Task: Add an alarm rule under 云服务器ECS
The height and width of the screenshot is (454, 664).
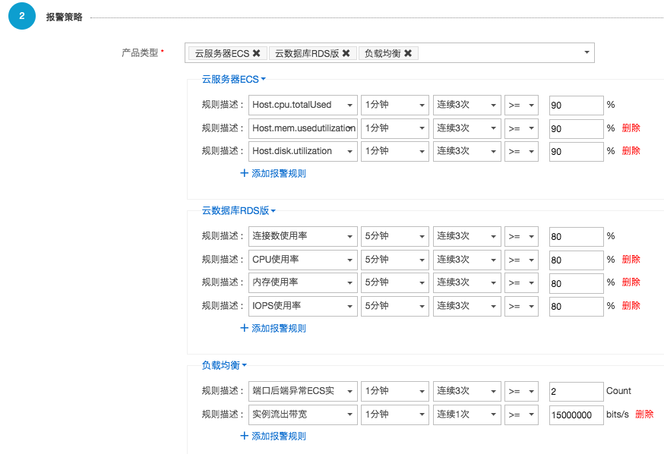Action: (x=274, y=173)
